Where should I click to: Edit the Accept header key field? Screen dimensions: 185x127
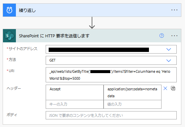(74, 92)
